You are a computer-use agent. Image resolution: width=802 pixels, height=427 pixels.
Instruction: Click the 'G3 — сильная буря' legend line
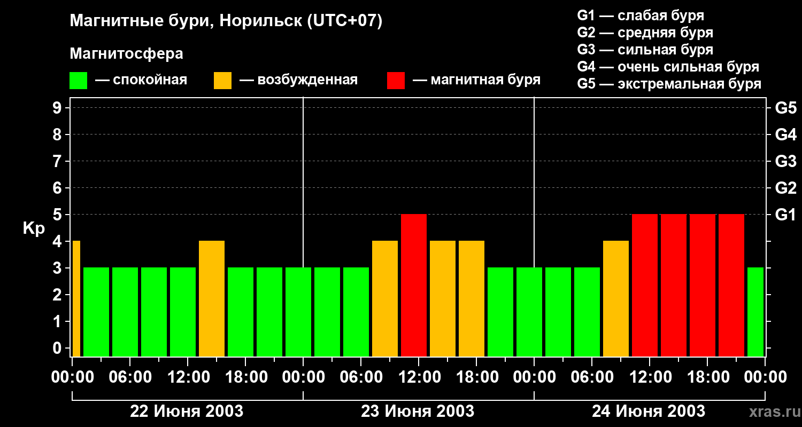645,50
